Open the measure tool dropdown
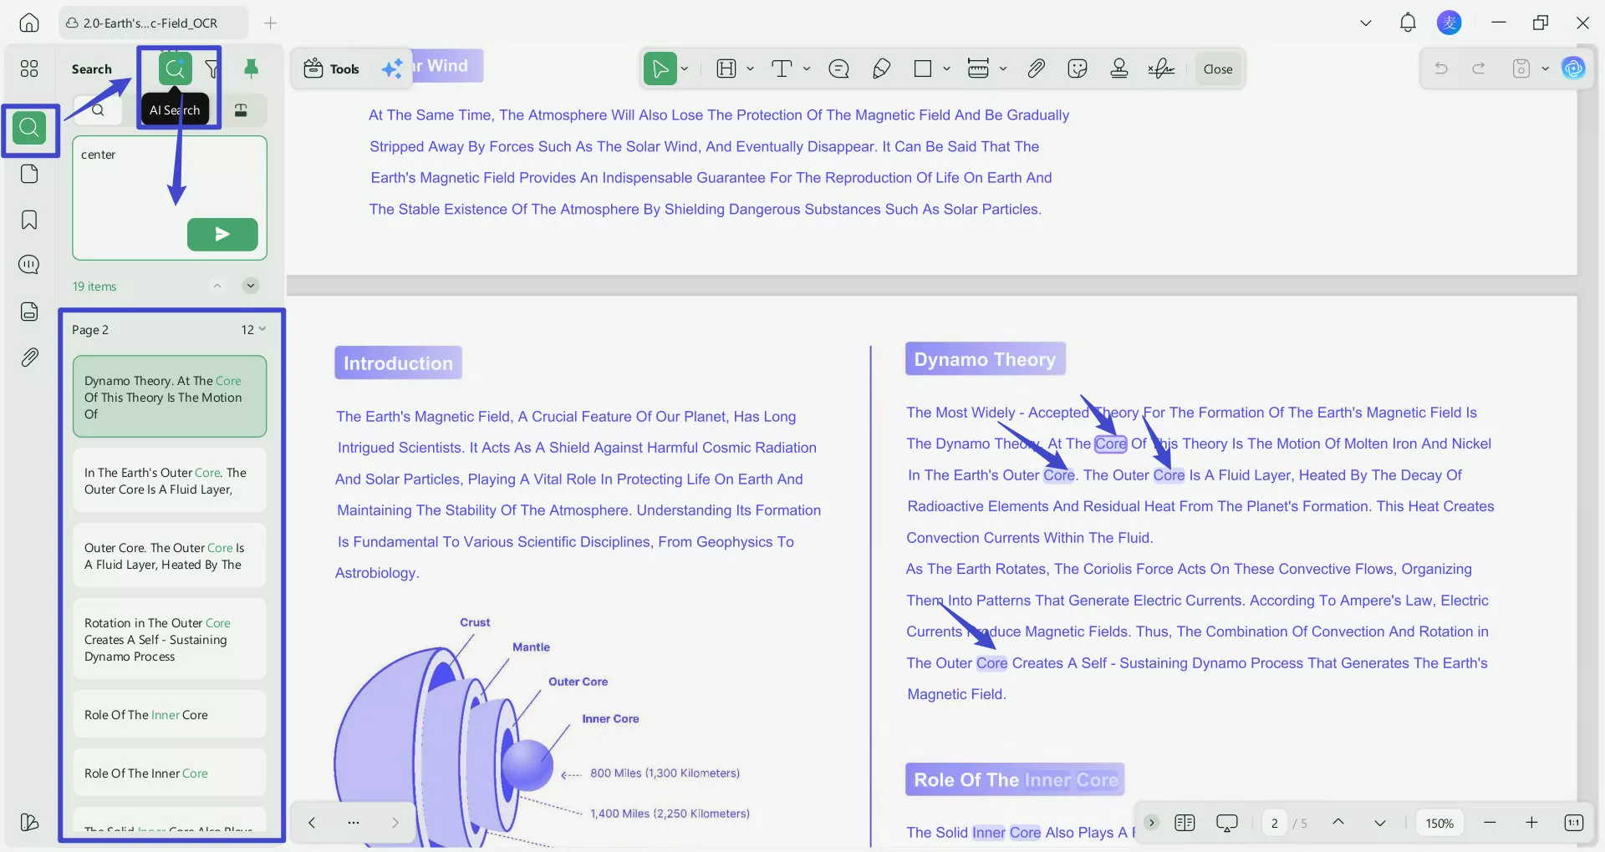Image resolution: width=1605 pixels, height=852 pixels. pos(1004,68)
